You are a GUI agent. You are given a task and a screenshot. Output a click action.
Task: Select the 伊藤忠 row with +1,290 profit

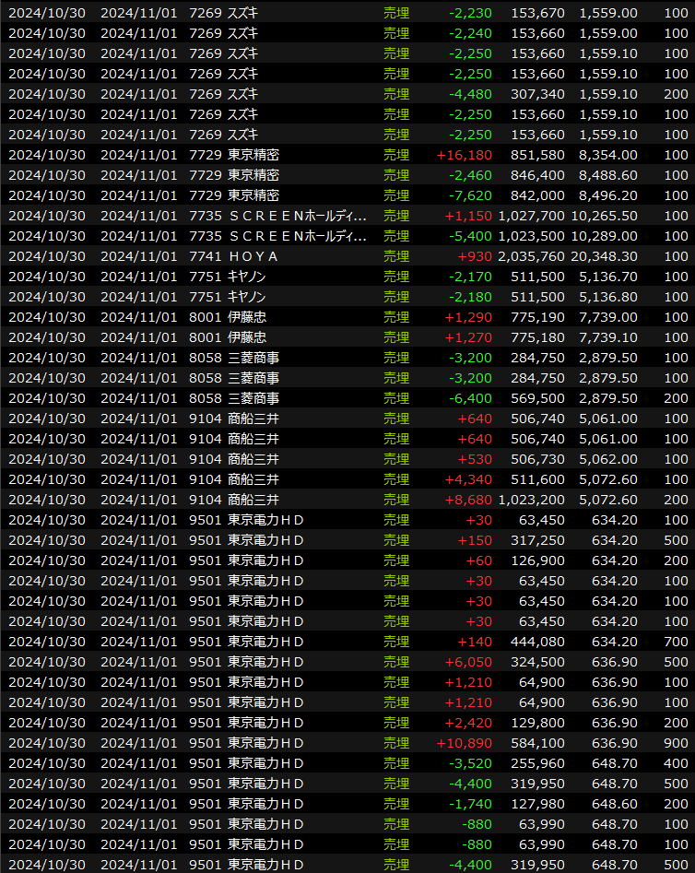coord(347,317)
